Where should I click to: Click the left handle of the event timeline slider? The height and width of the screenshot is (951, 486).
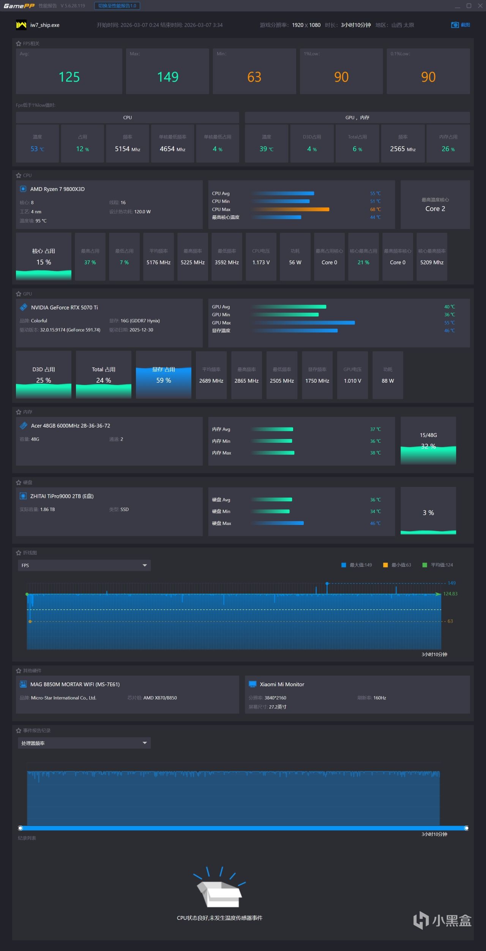pyautogui.click(x=21, y=828)
